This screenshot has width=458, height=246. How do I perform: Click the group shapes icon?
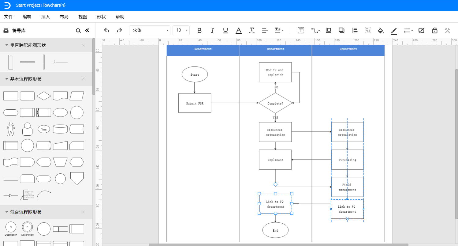click(368, 30)
